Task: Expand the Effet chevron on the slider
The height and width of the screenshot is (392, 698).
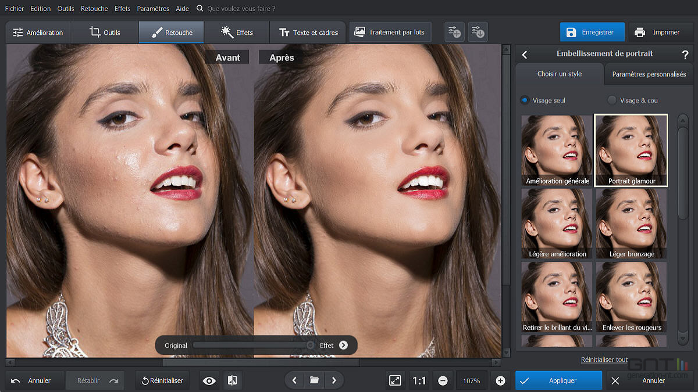Action: (x=343, y=345)
